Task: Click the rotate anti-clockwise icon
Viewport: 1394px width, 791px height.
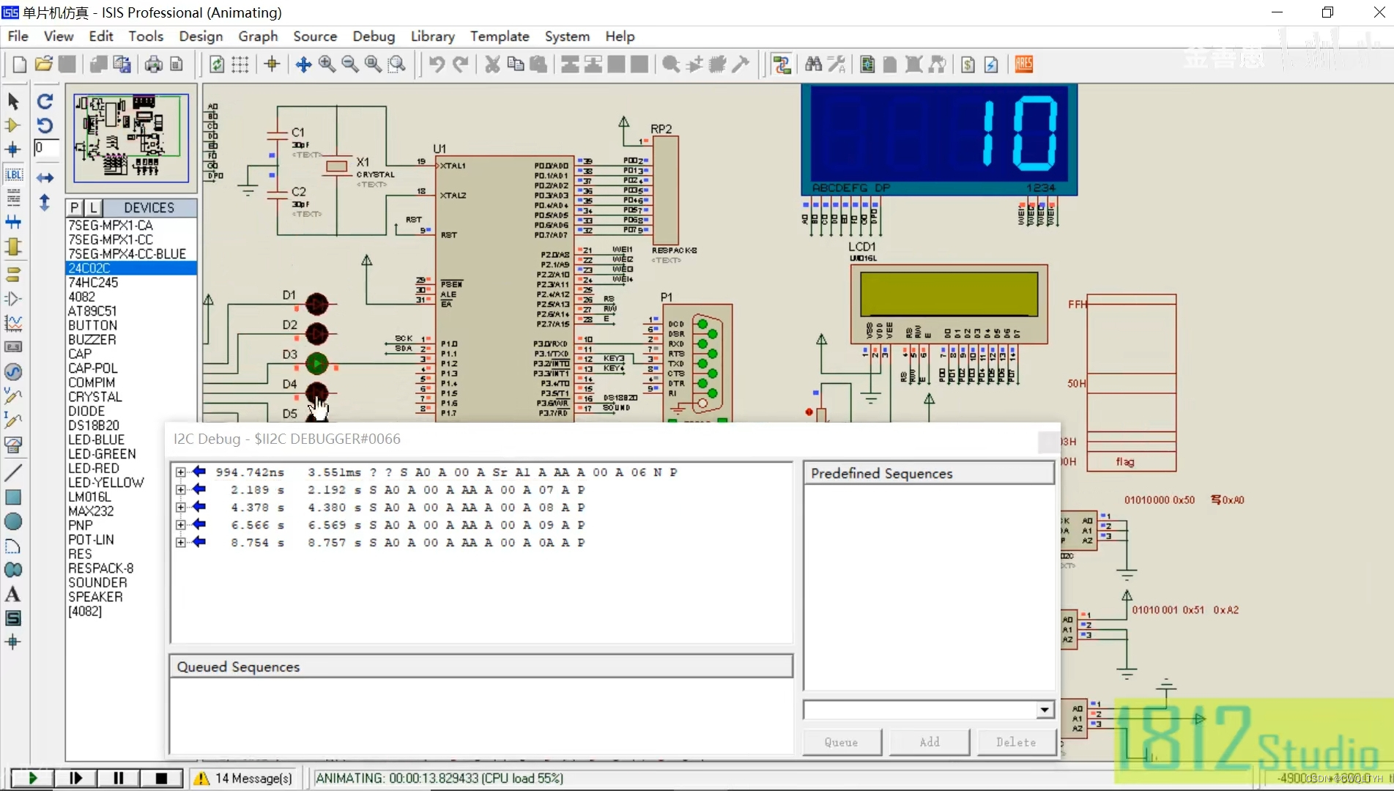Action: 45,125
